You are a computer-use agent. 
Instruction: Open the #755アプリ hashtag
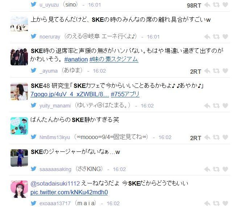[x=125, y=94]
